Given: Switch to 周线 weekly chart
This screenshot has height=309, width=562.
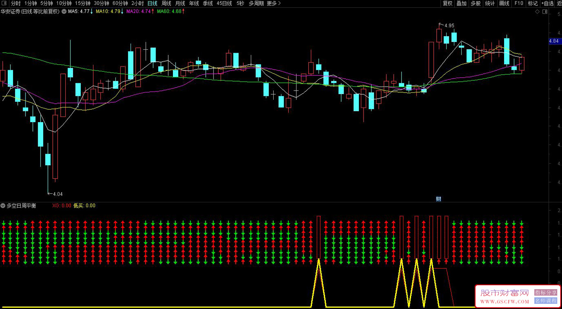Looking at the screenshot, I should coord(166,3).
